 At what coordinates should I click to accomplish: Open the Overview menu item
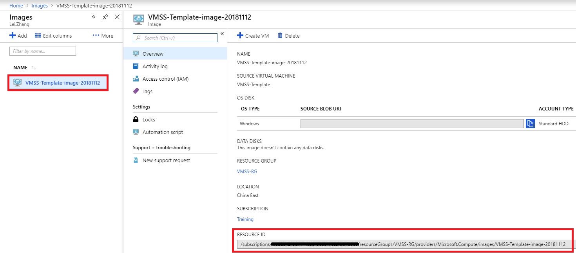tap(175, 54)
